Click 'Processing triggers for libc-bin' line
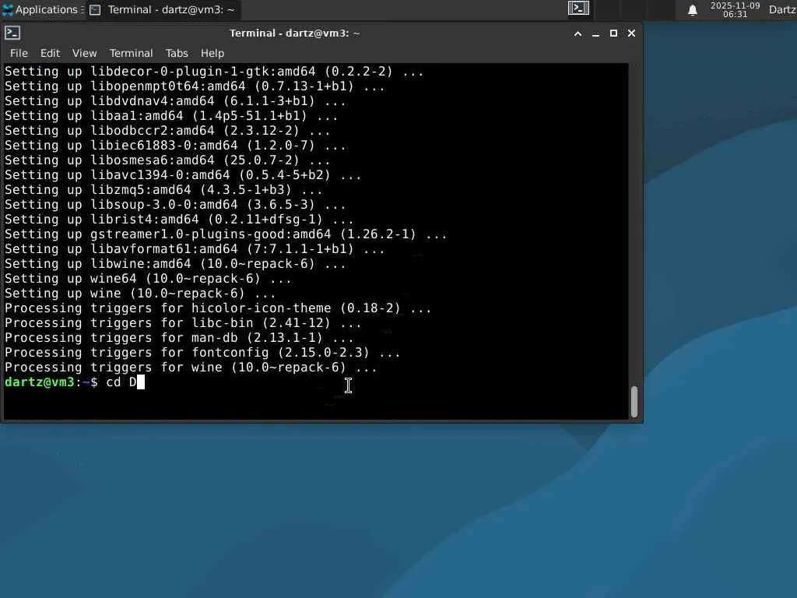 183,323
